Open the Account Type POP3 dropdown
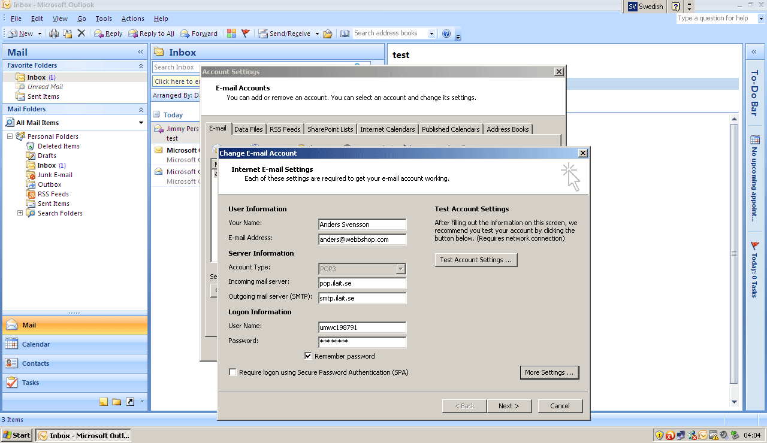767x443 pixels. [401, 269]
